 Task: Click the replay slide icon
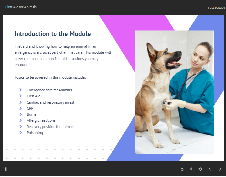pos(182,169)
